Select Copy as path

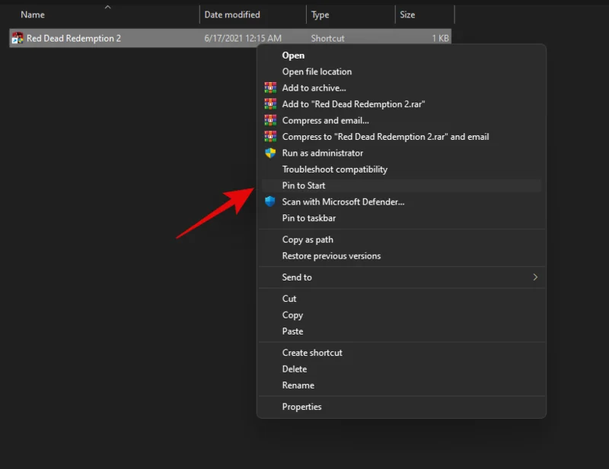308,239
